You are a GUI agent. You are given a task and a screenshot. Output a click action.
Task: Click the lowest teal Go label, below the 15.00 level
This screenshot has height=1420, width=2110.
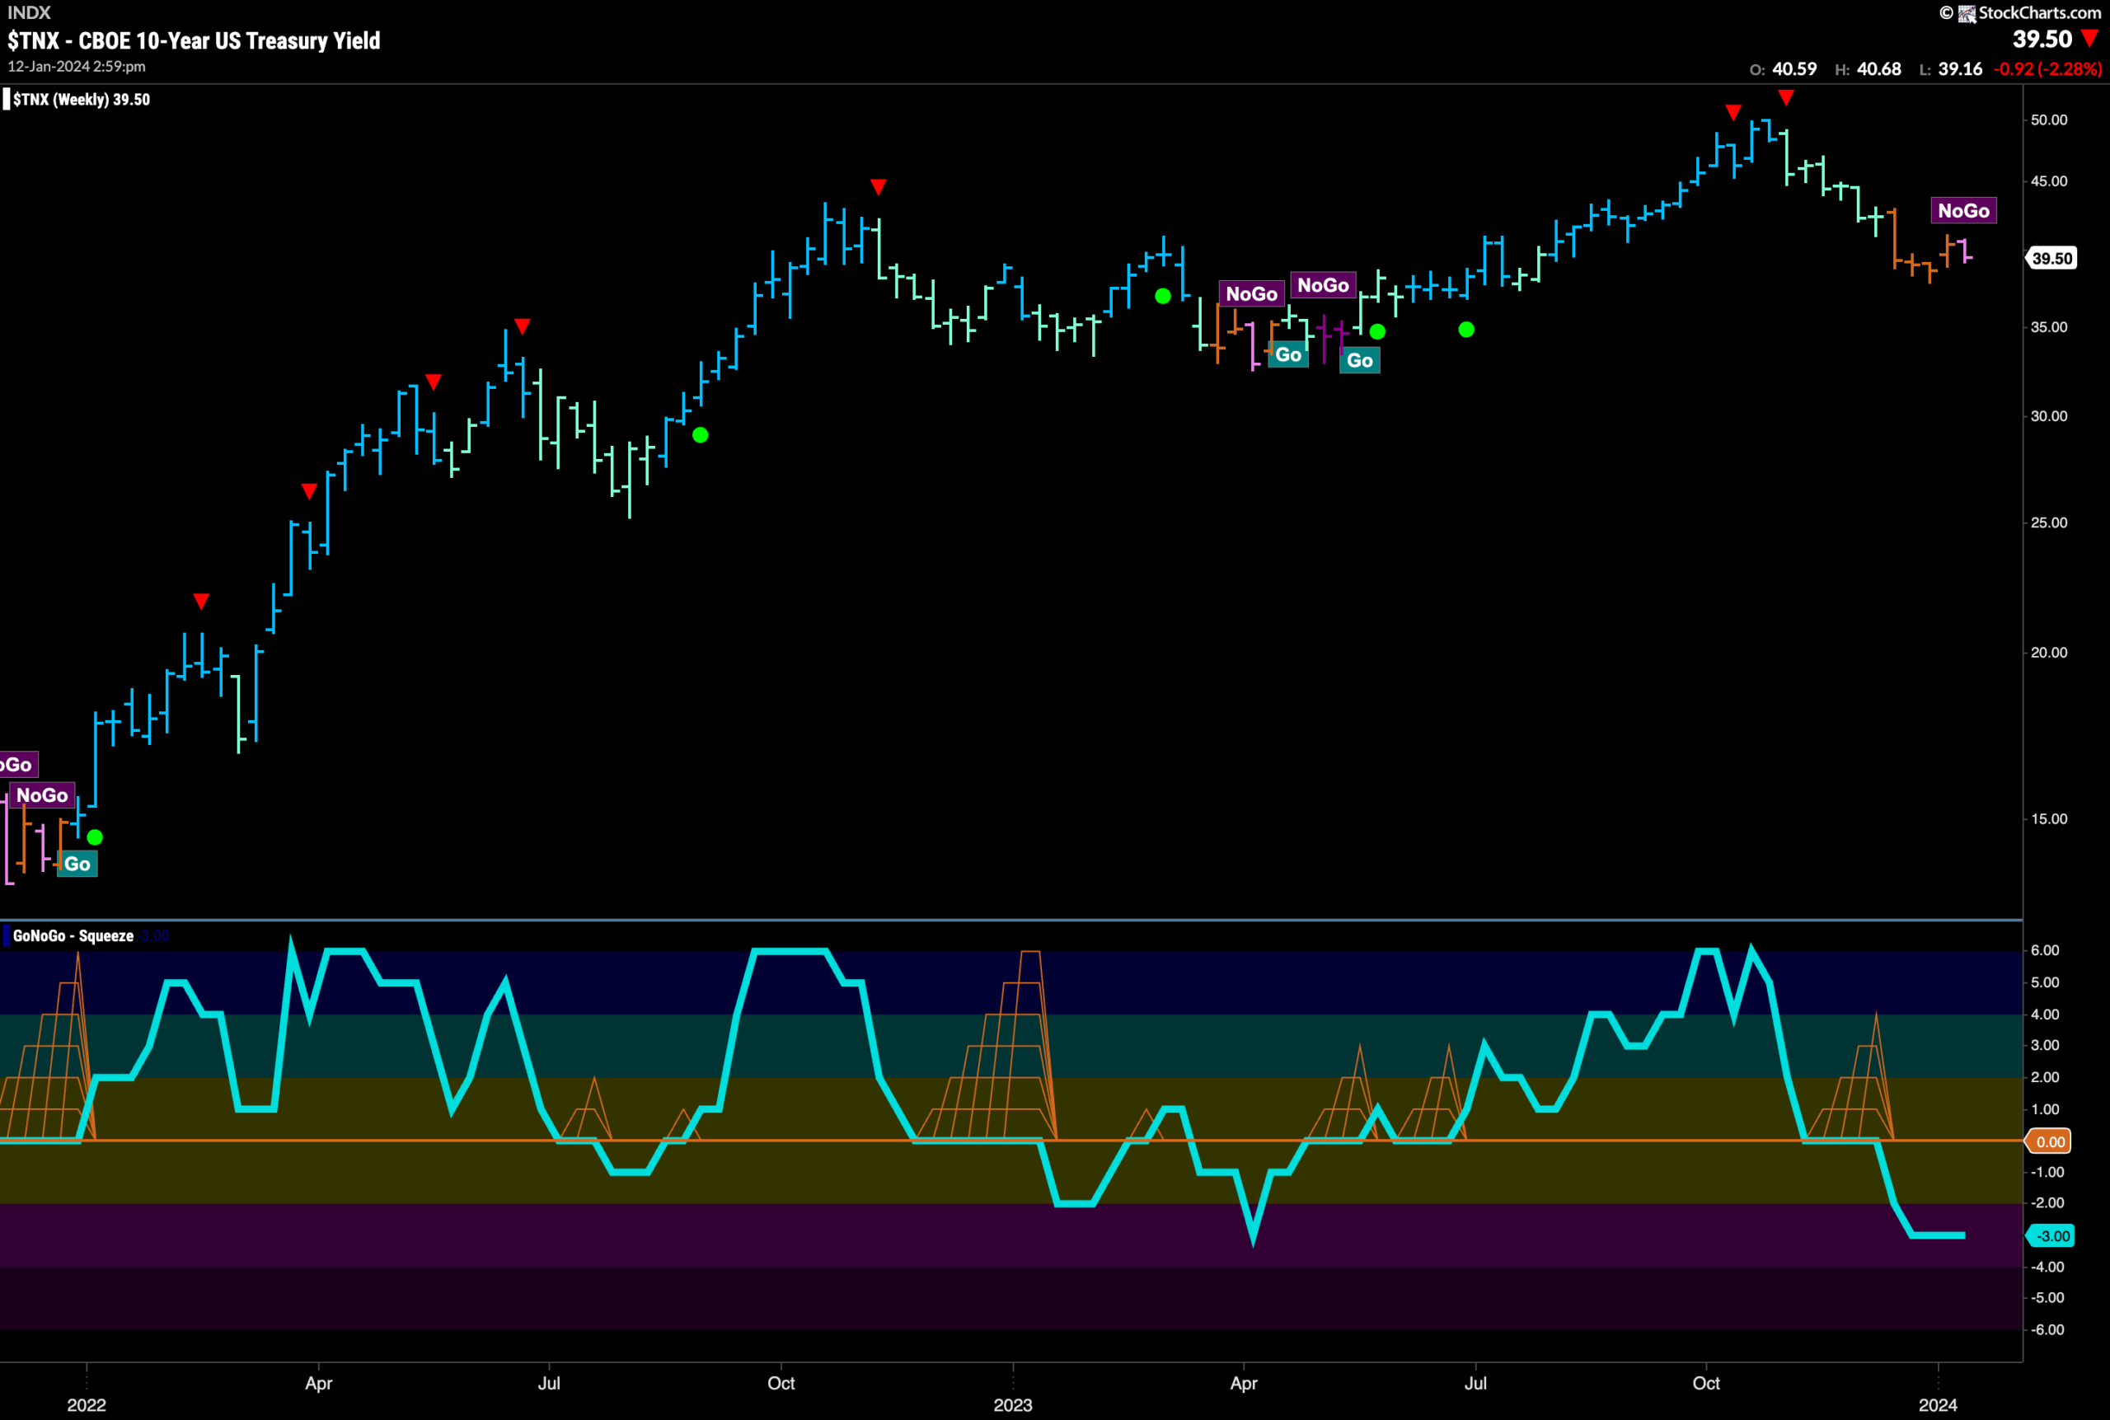pyautogui.click(x=77, y=863)
